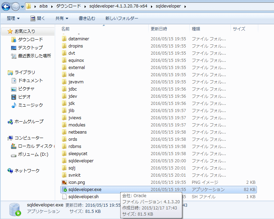Screen dimensions: 274x219
Task: Select ダウンロード in the address path
Action: pos(68,6)
